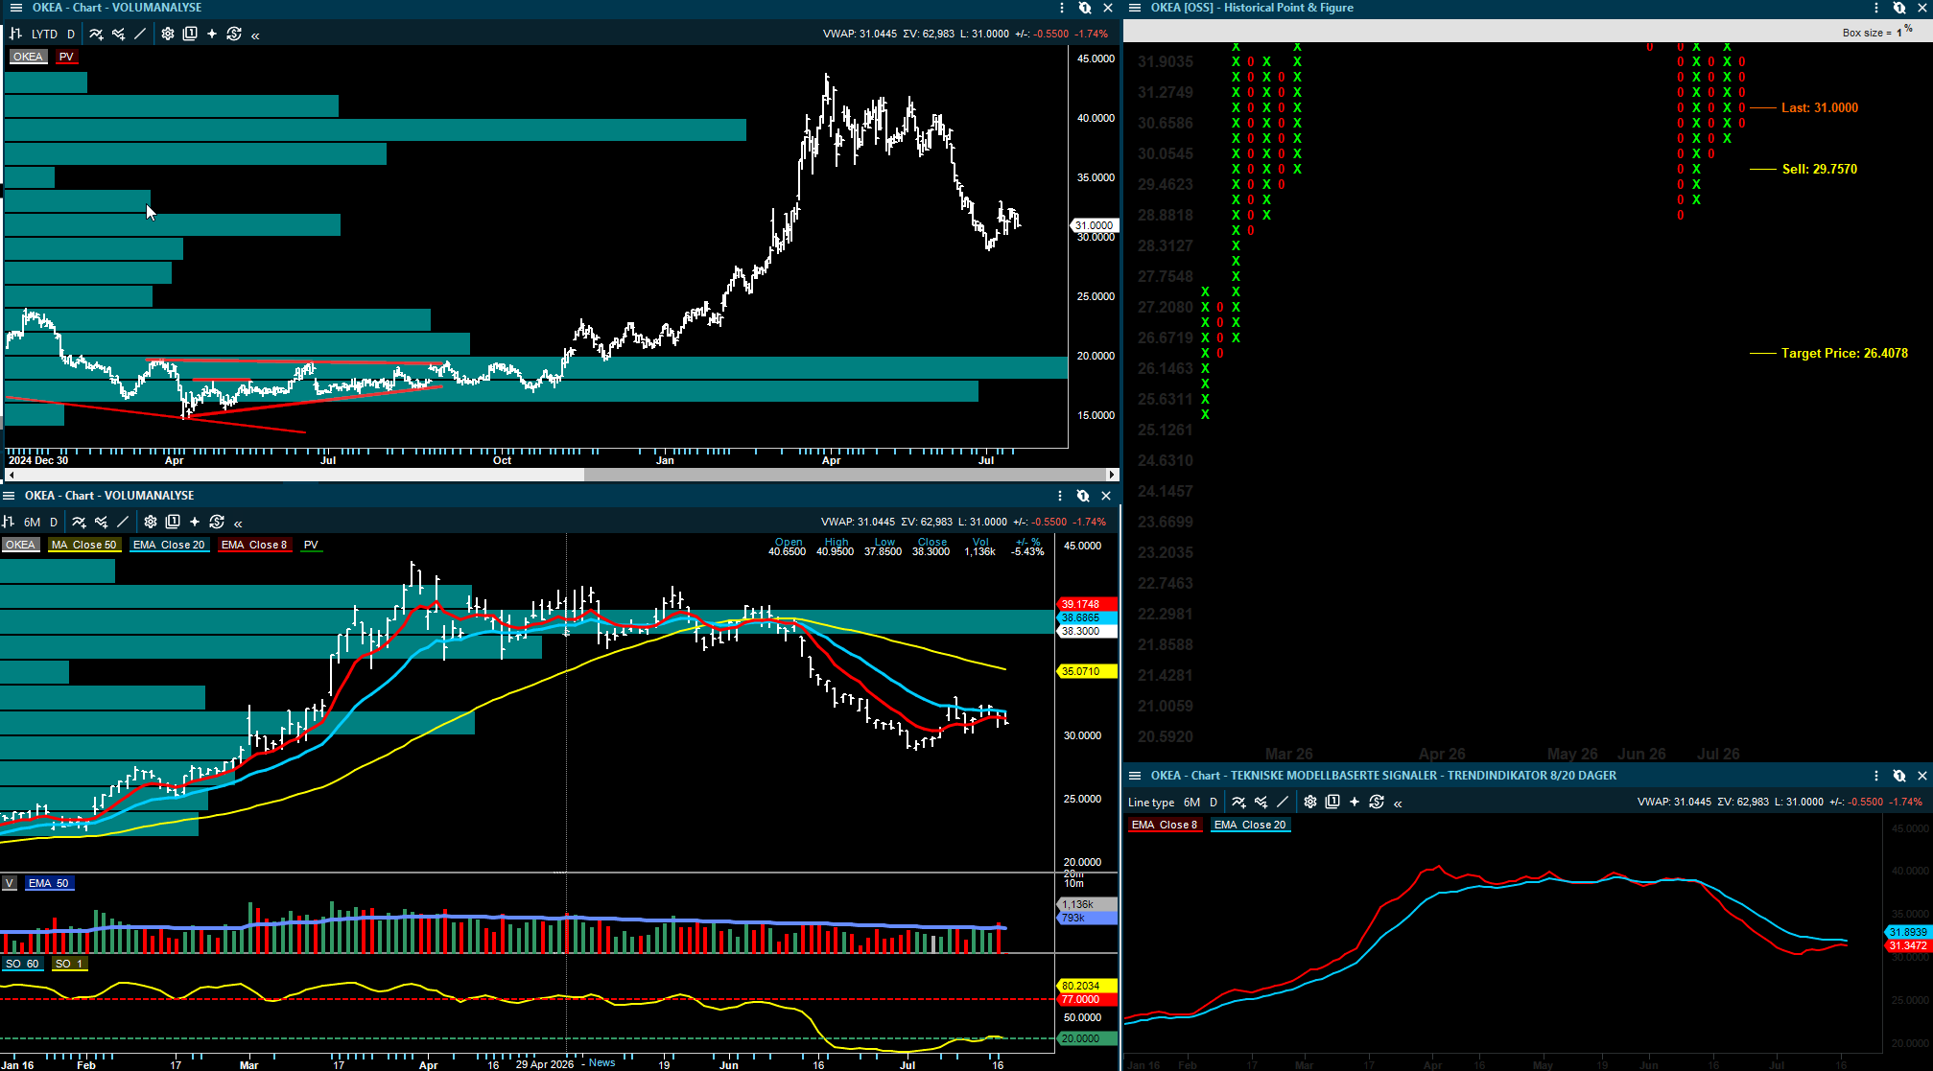1933x1071 pixels.
Task: Click the Sell: 29.7570 label
Action: click(1819, 170)
